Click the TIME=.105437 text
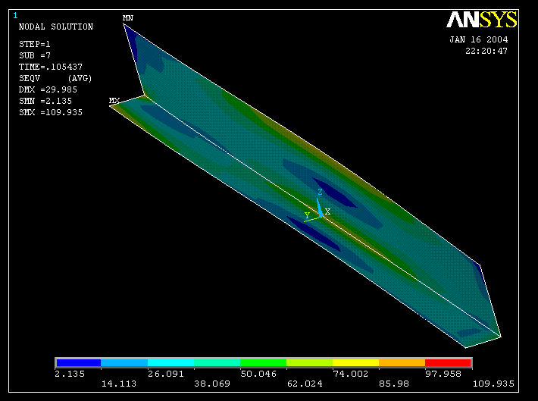The image size is (538, 401). tap(51, 67)
